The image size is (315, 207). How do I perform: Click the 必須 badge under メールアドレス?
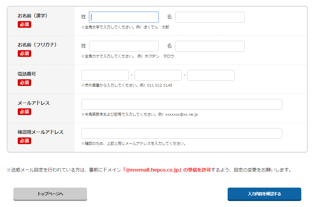(24, 112)
